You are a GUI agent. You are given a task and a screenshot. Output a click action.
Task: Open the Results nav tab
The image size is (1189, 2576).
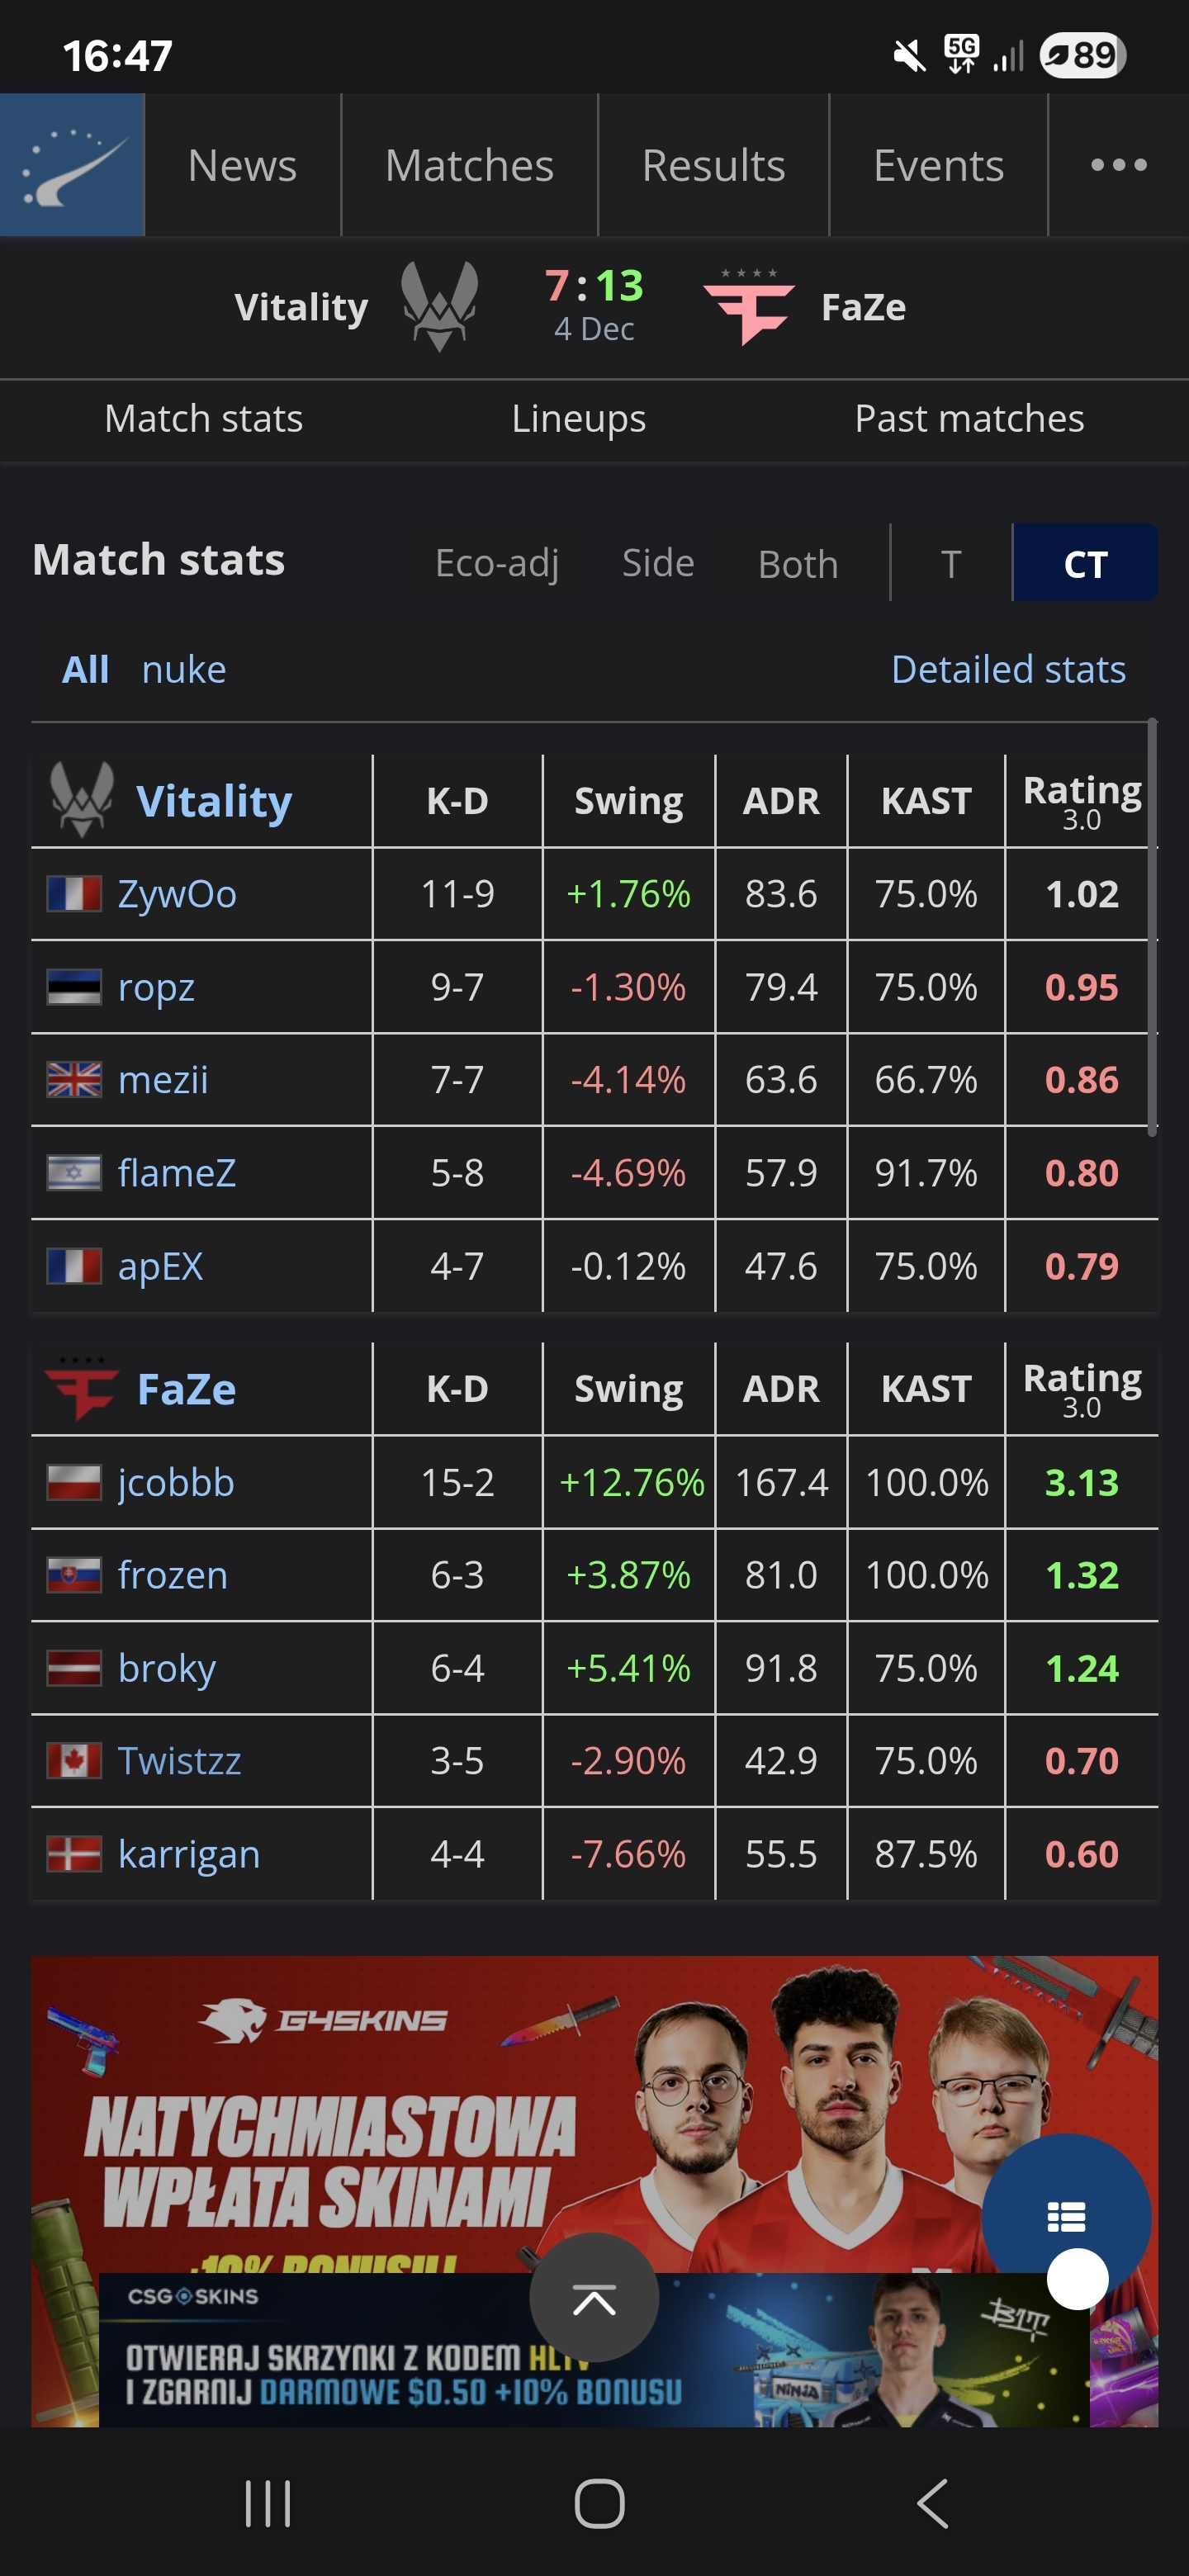tap(713, 165)
